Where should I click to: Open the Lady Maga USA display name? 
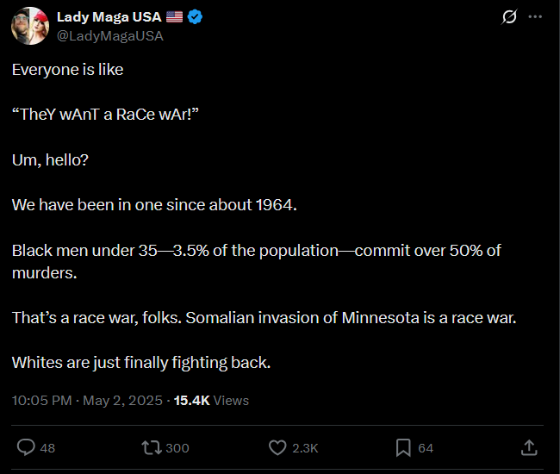point(109,16)
